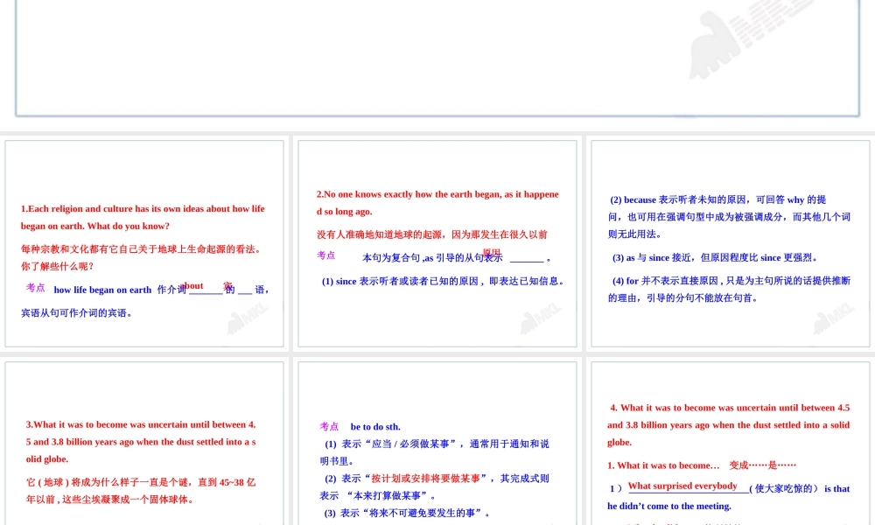Click the red 考点 label beside "how life began"

(x=36, y=288)
